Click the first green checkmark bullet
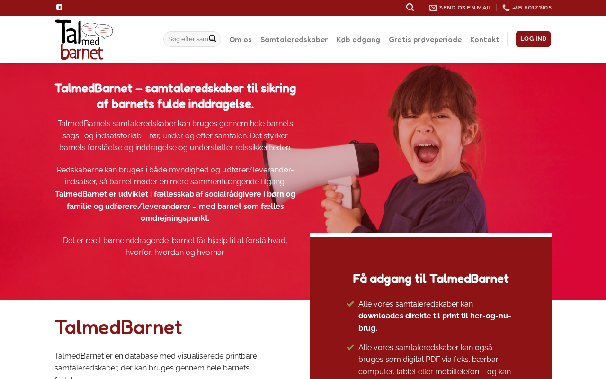This screenshot has height=379, width=606. (x=350, y=304)
